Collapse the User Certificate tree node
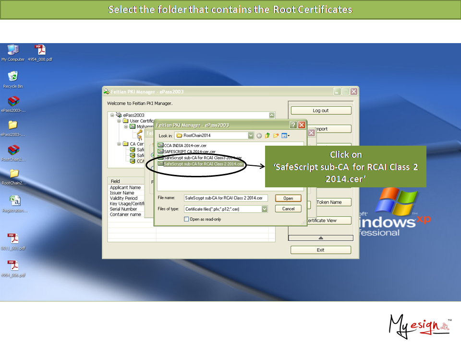 (x=119, y=121)
